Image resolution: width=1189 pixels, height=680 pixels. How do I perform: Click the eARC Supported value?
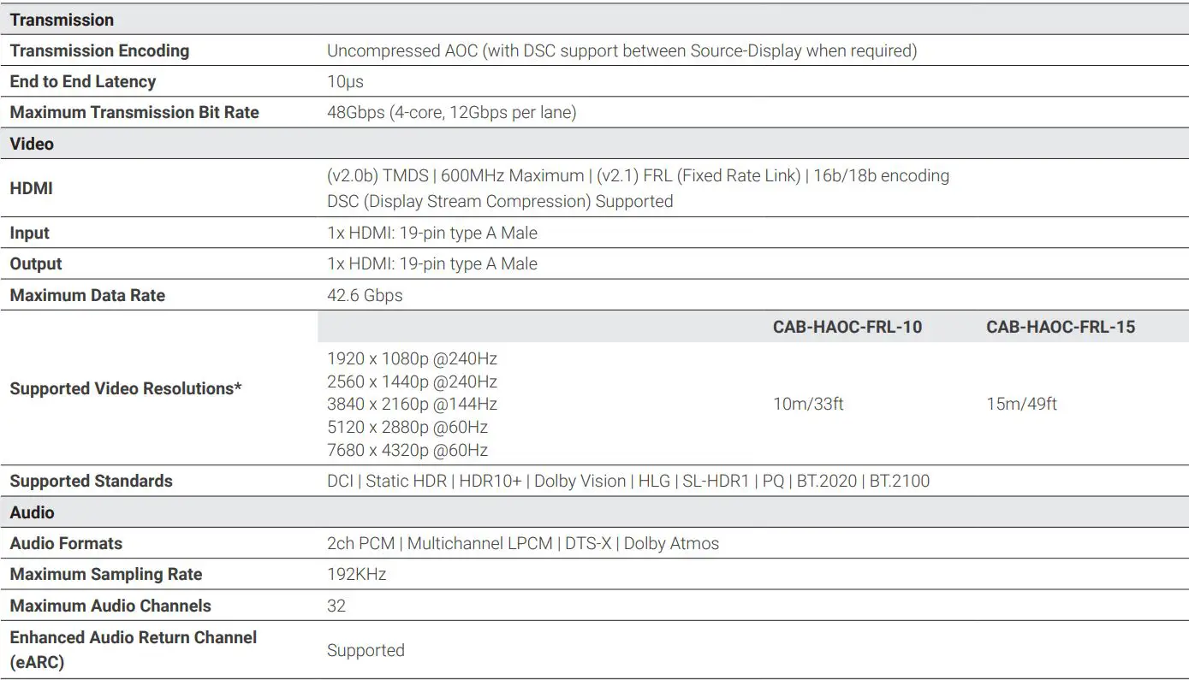(x=366, y=650)
